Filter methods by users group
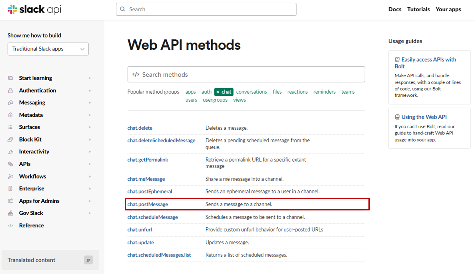475x274 pixels. [x=191, y=100]
